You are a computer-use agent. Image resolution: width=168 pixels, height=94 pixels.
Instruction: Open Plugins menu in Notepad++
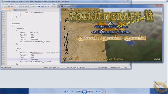54,4
